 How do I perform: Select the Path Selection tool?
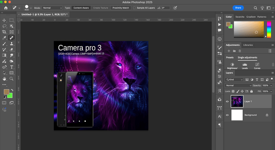(4, 73)
